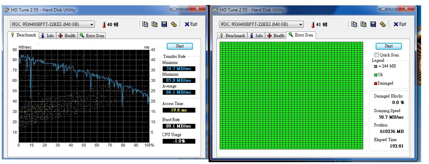429x164 pixels.
Task: Click green Ok legend swatch
Action: tap(376, 75)
